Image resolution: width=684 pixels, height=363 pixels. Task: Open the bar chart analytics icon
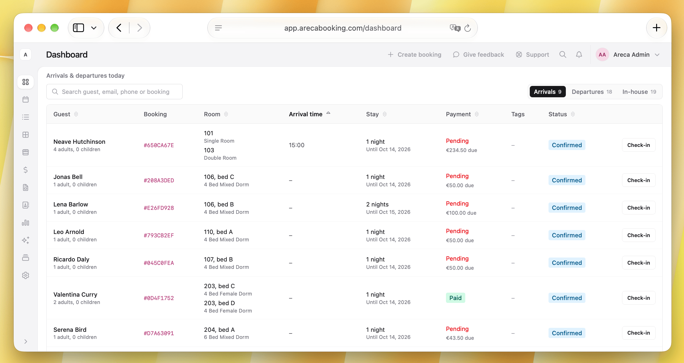click(26, 223)
